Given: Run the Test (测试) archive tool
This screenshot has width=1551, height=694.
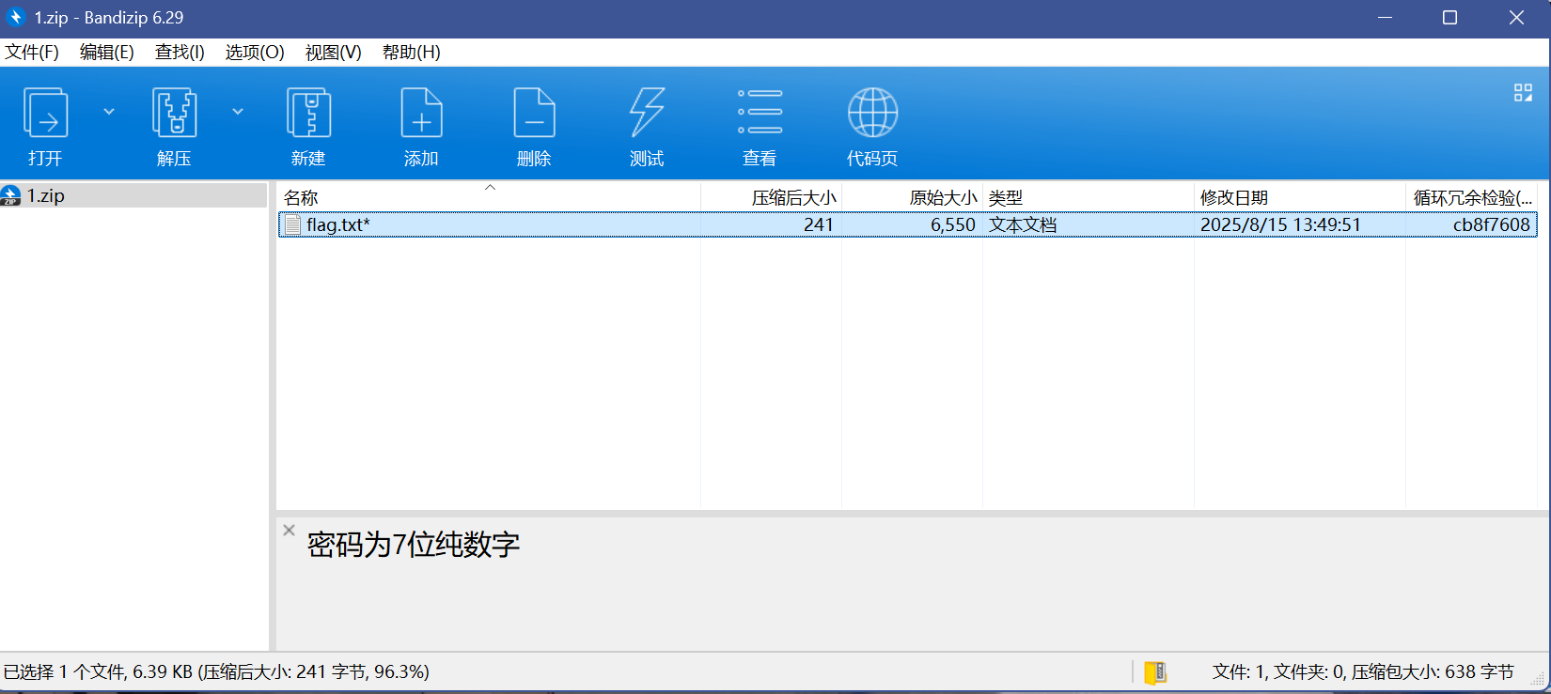Looking at the screenshot, I should pos(647,115).
